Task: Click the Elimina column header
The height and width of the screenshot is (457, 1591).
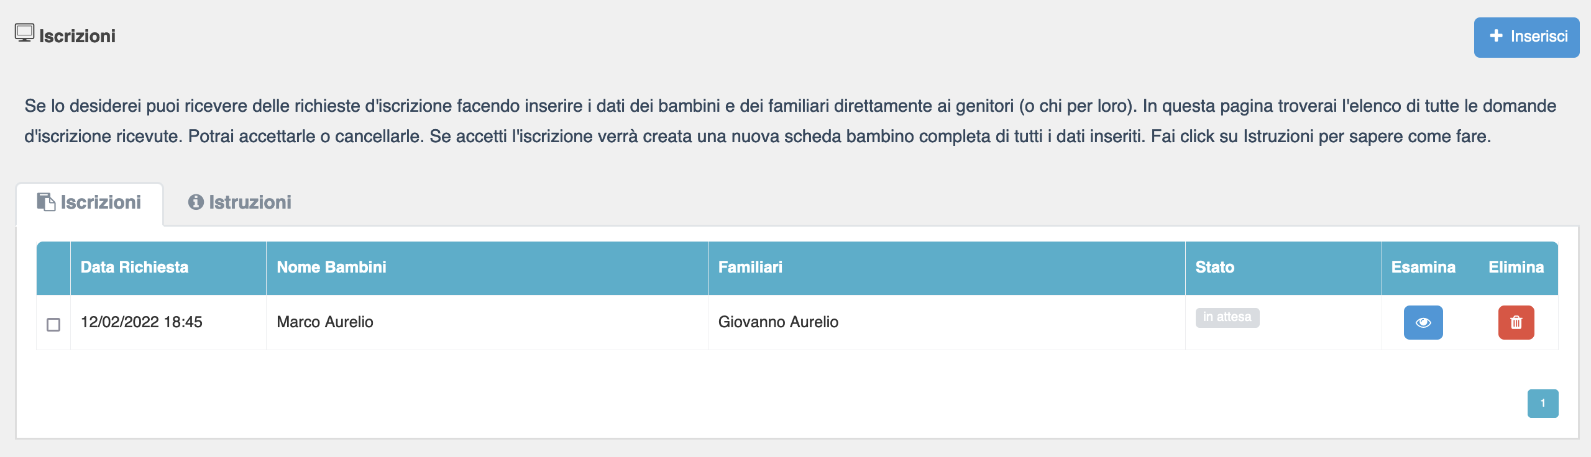Action: click(1516, 267)
